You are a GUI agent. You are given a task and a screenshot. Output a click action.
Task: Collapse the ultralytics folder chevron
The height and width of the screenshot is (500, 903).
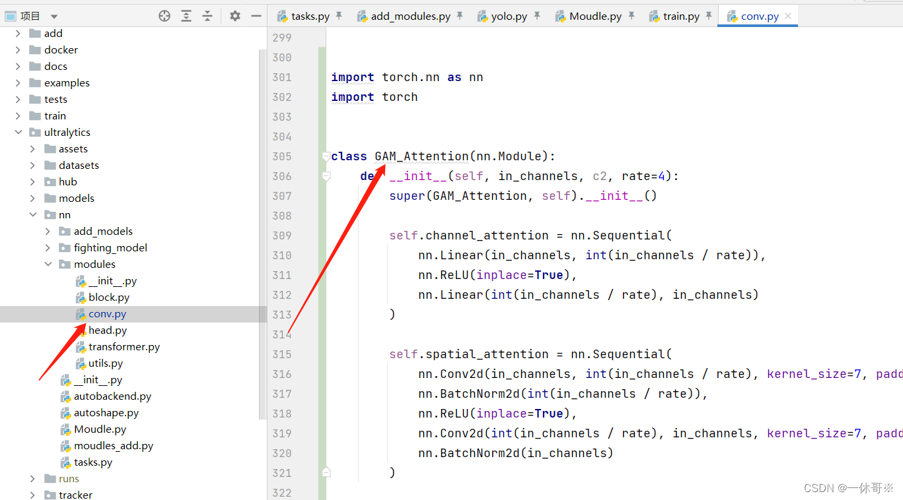pos(18,132)
